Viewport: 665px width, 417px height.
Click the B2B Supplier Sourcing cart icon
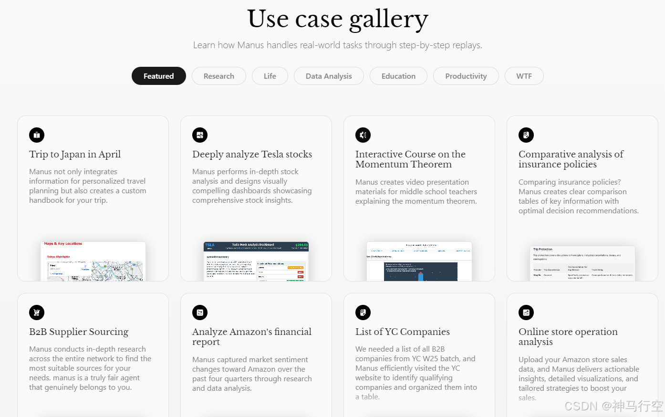click(37, 313)
